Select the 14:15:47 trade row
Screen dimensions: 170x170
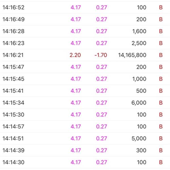(x=85, y=67)
